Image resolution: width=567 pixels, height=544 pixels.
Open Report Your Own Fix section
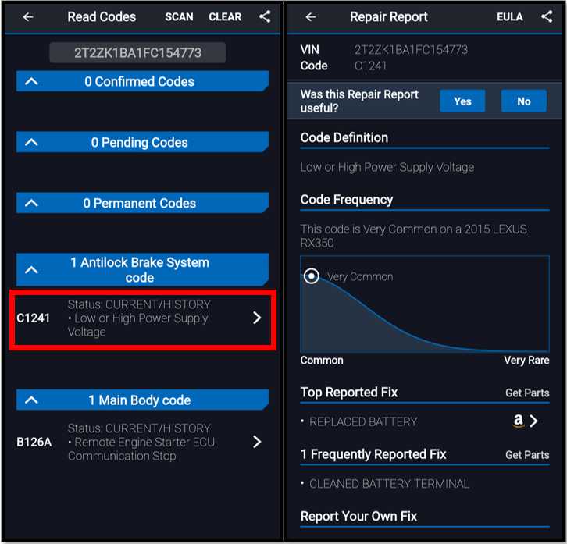(358, 516)
